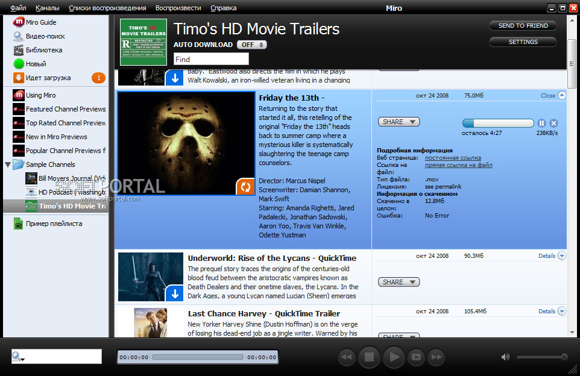This screenshot has width=580, height=376.
Task: Click the rewind playback button
Action: 347,357
